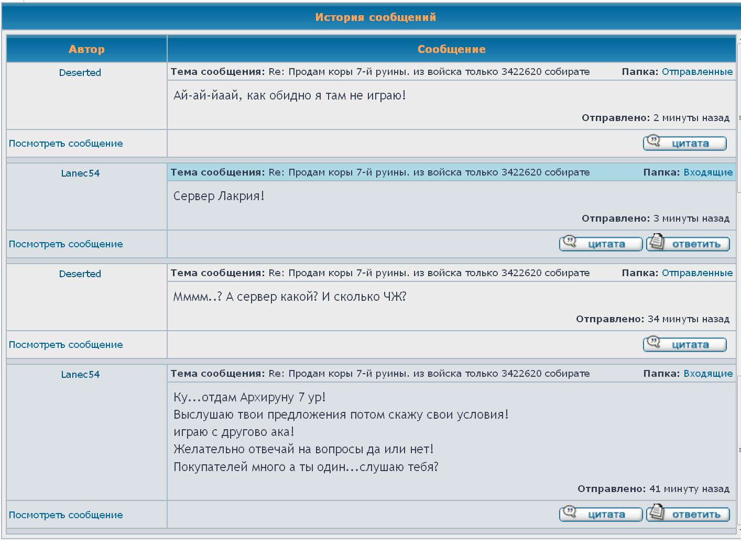
Task: Click quote button under the "Ай-ай-йаай" message
Action: [x=684, y=143]
